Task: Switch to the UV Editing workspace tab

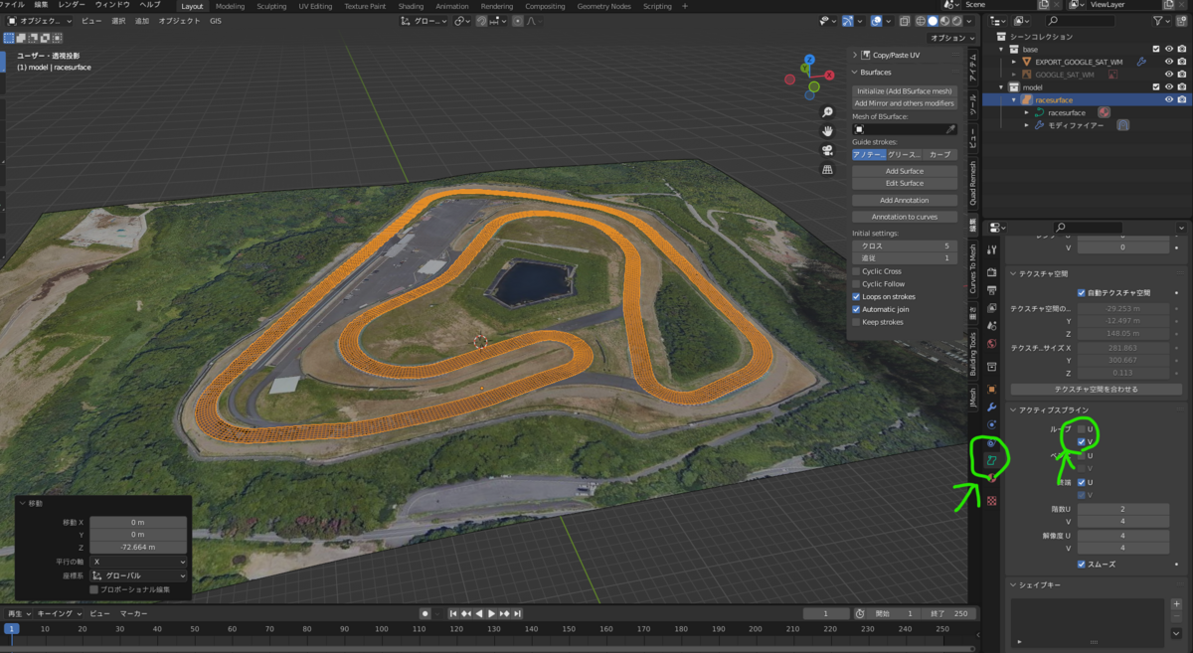Action: click(315, 6)
